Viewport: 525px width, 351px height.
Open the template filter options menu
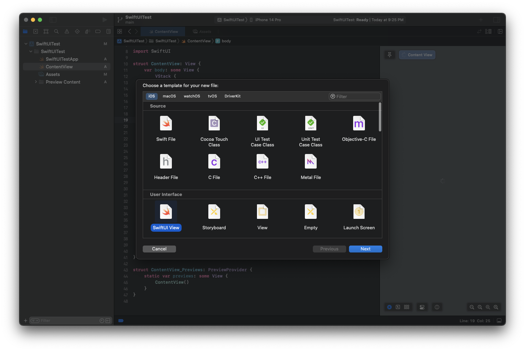point(333,96)
